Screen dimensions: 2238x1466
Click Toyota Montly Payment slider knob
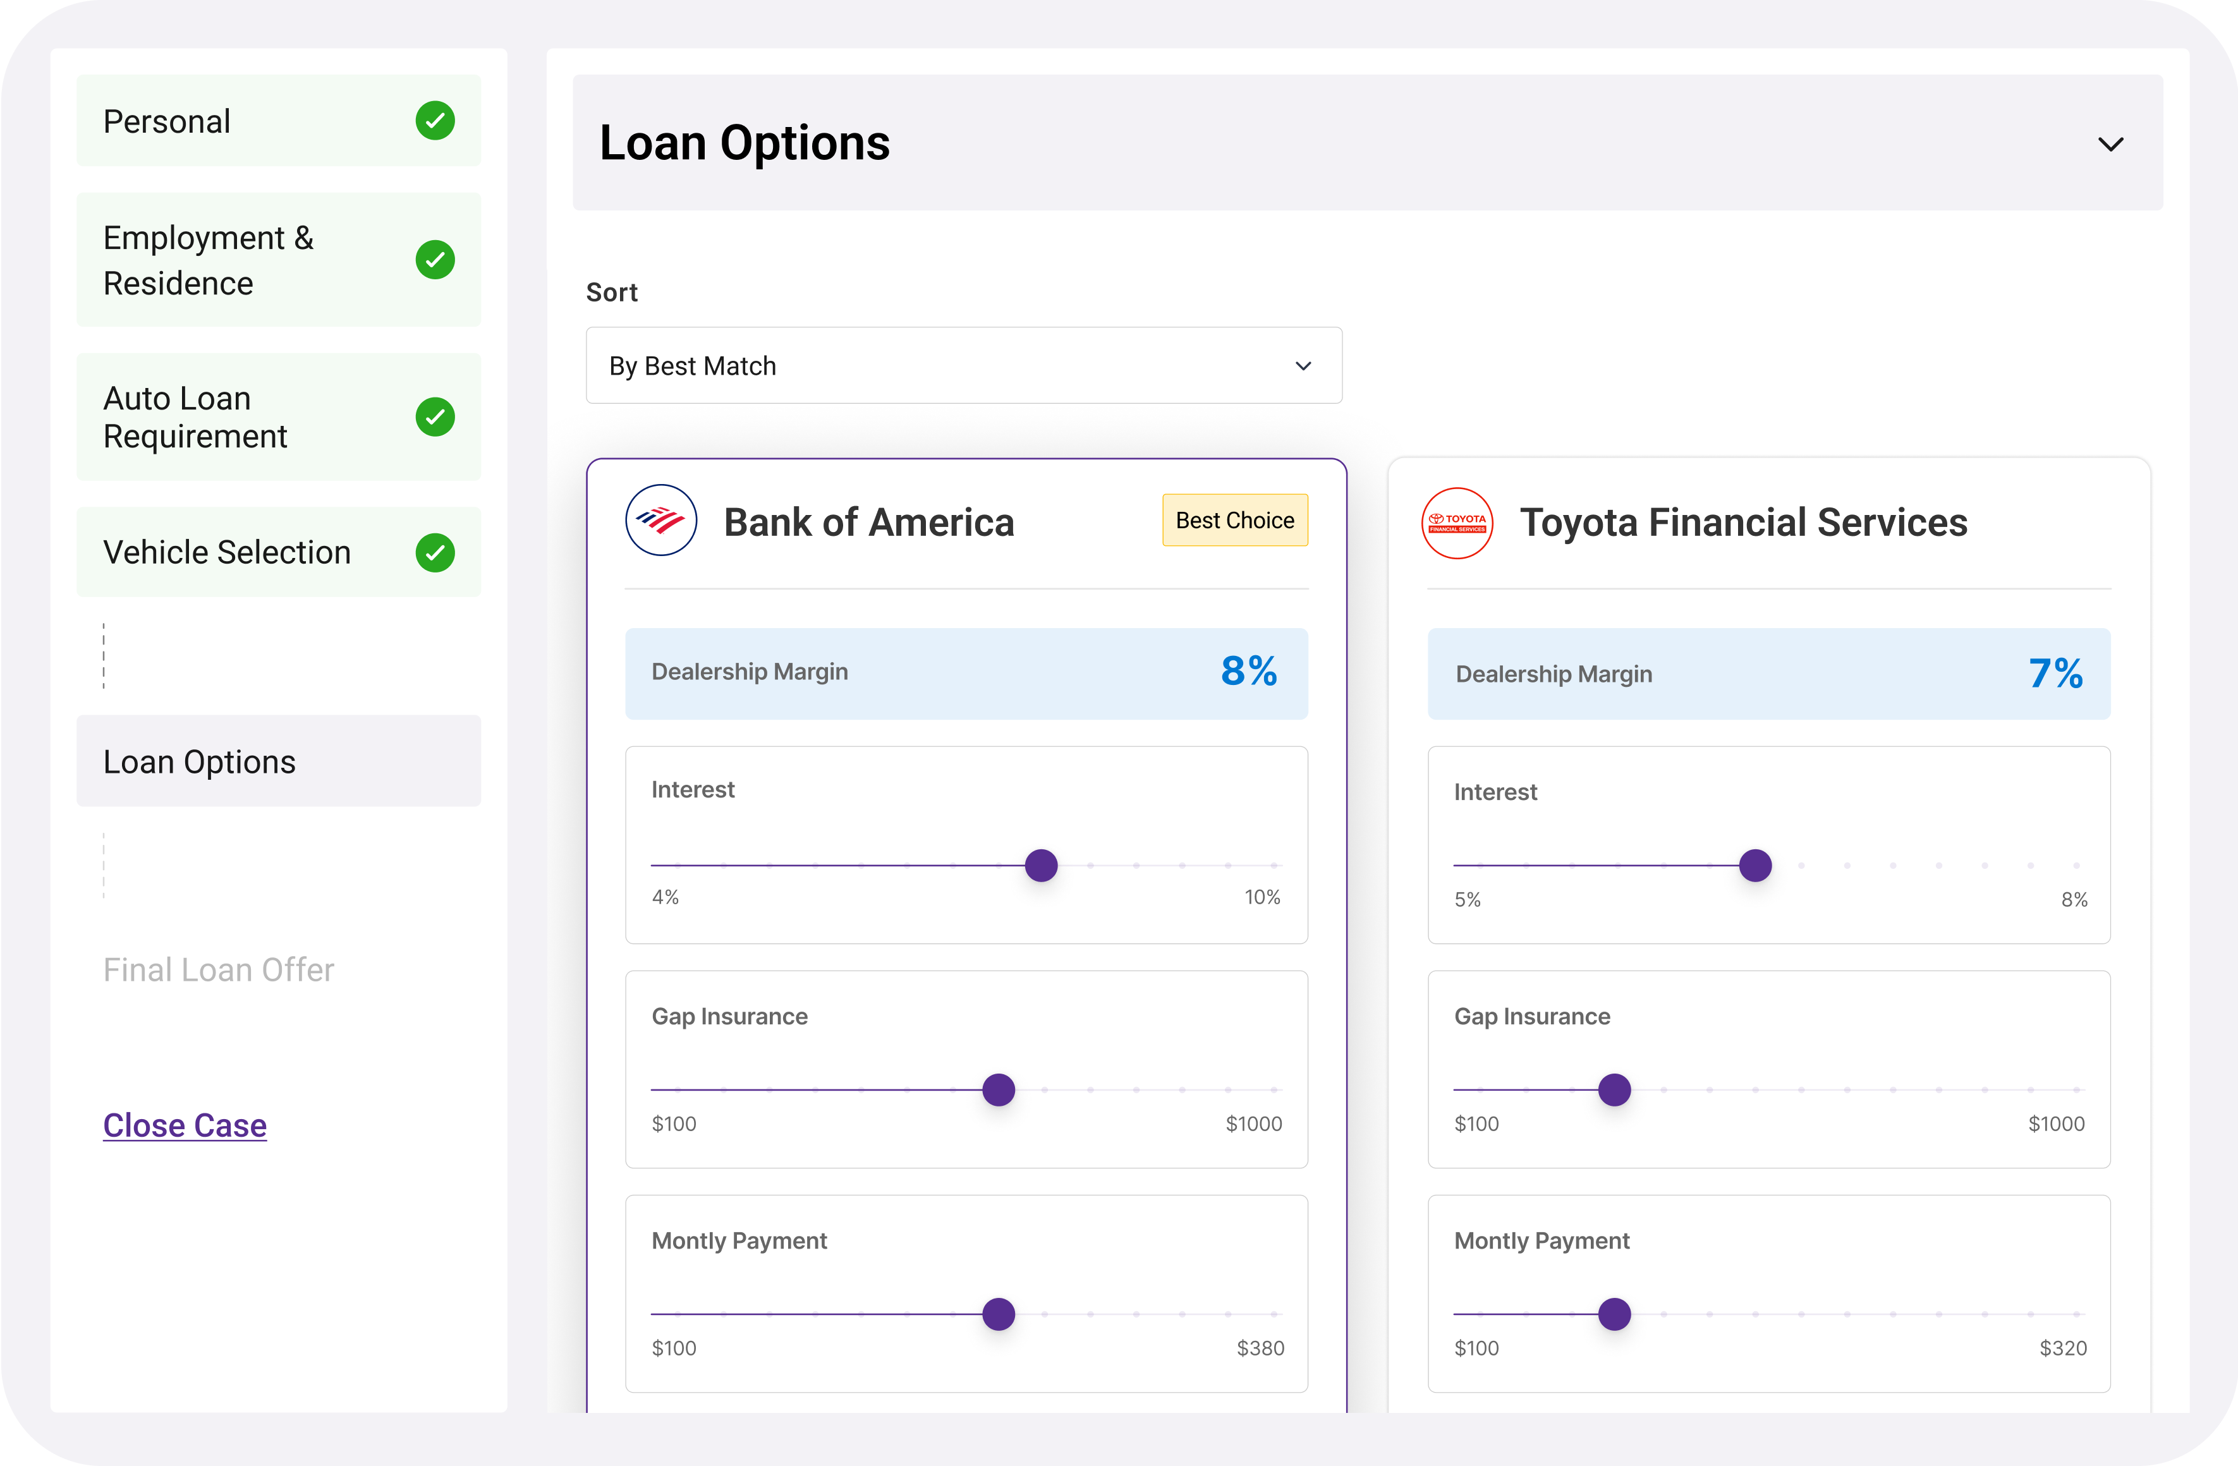coord(1614,1314)
